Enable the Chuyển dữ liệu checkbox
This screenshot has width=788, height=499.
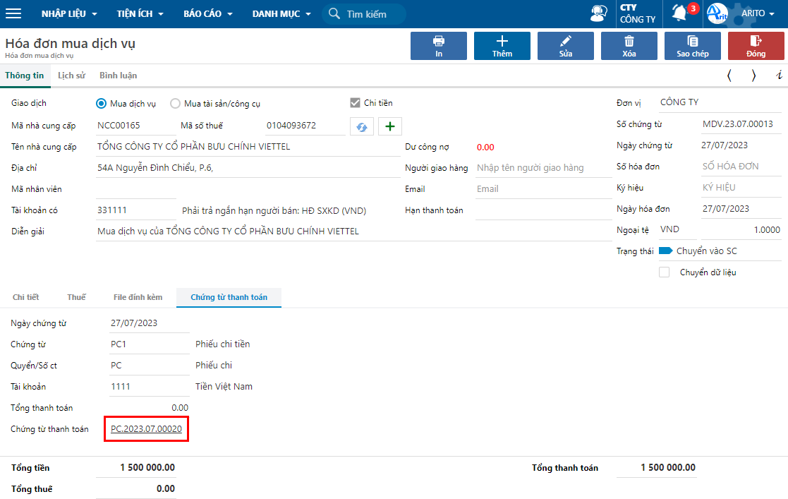pos(664,272)
